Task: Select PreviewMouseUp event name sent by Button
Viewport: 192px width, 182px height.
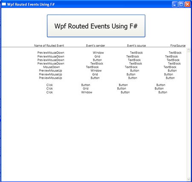Action: pos(50,78)
